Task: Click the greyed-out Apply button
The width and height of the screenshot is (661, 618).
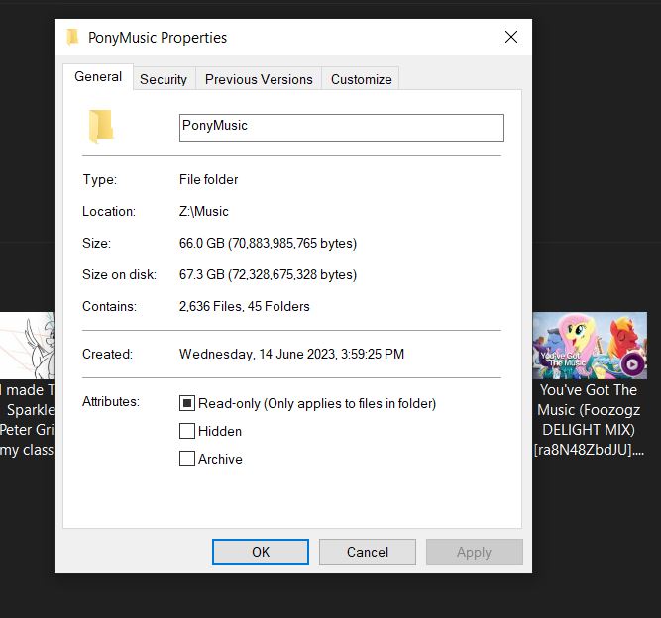Action: [475, 552]
